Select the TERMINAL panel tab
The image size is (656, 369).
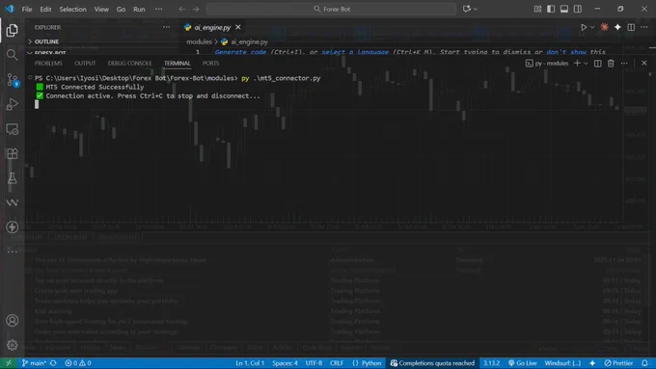coord(177,63)
